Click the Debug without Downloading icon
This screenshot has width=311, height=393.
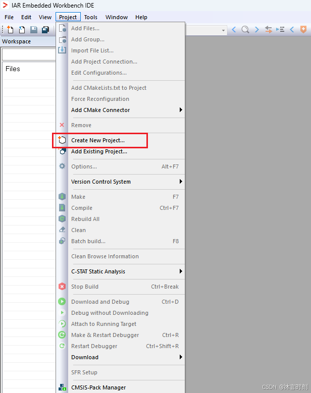point(62,313)
